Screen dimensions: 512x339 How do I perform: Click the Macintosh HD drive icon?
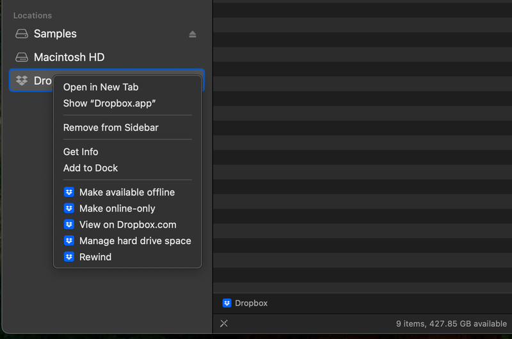click(x=22, y=57)
